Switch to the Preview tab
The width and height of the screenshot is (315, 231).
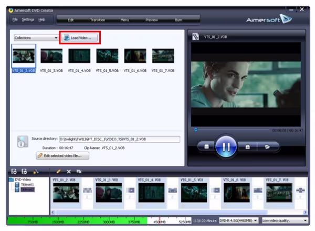152,20
